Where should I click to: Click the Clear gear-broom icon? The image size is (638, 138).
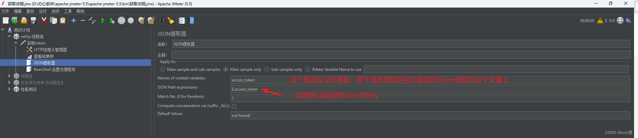(141, 20)
